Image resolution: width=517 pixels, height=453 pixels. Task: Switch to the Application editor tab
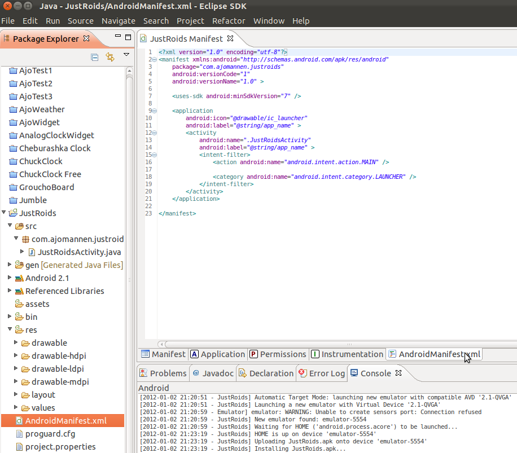click(218, 354)
